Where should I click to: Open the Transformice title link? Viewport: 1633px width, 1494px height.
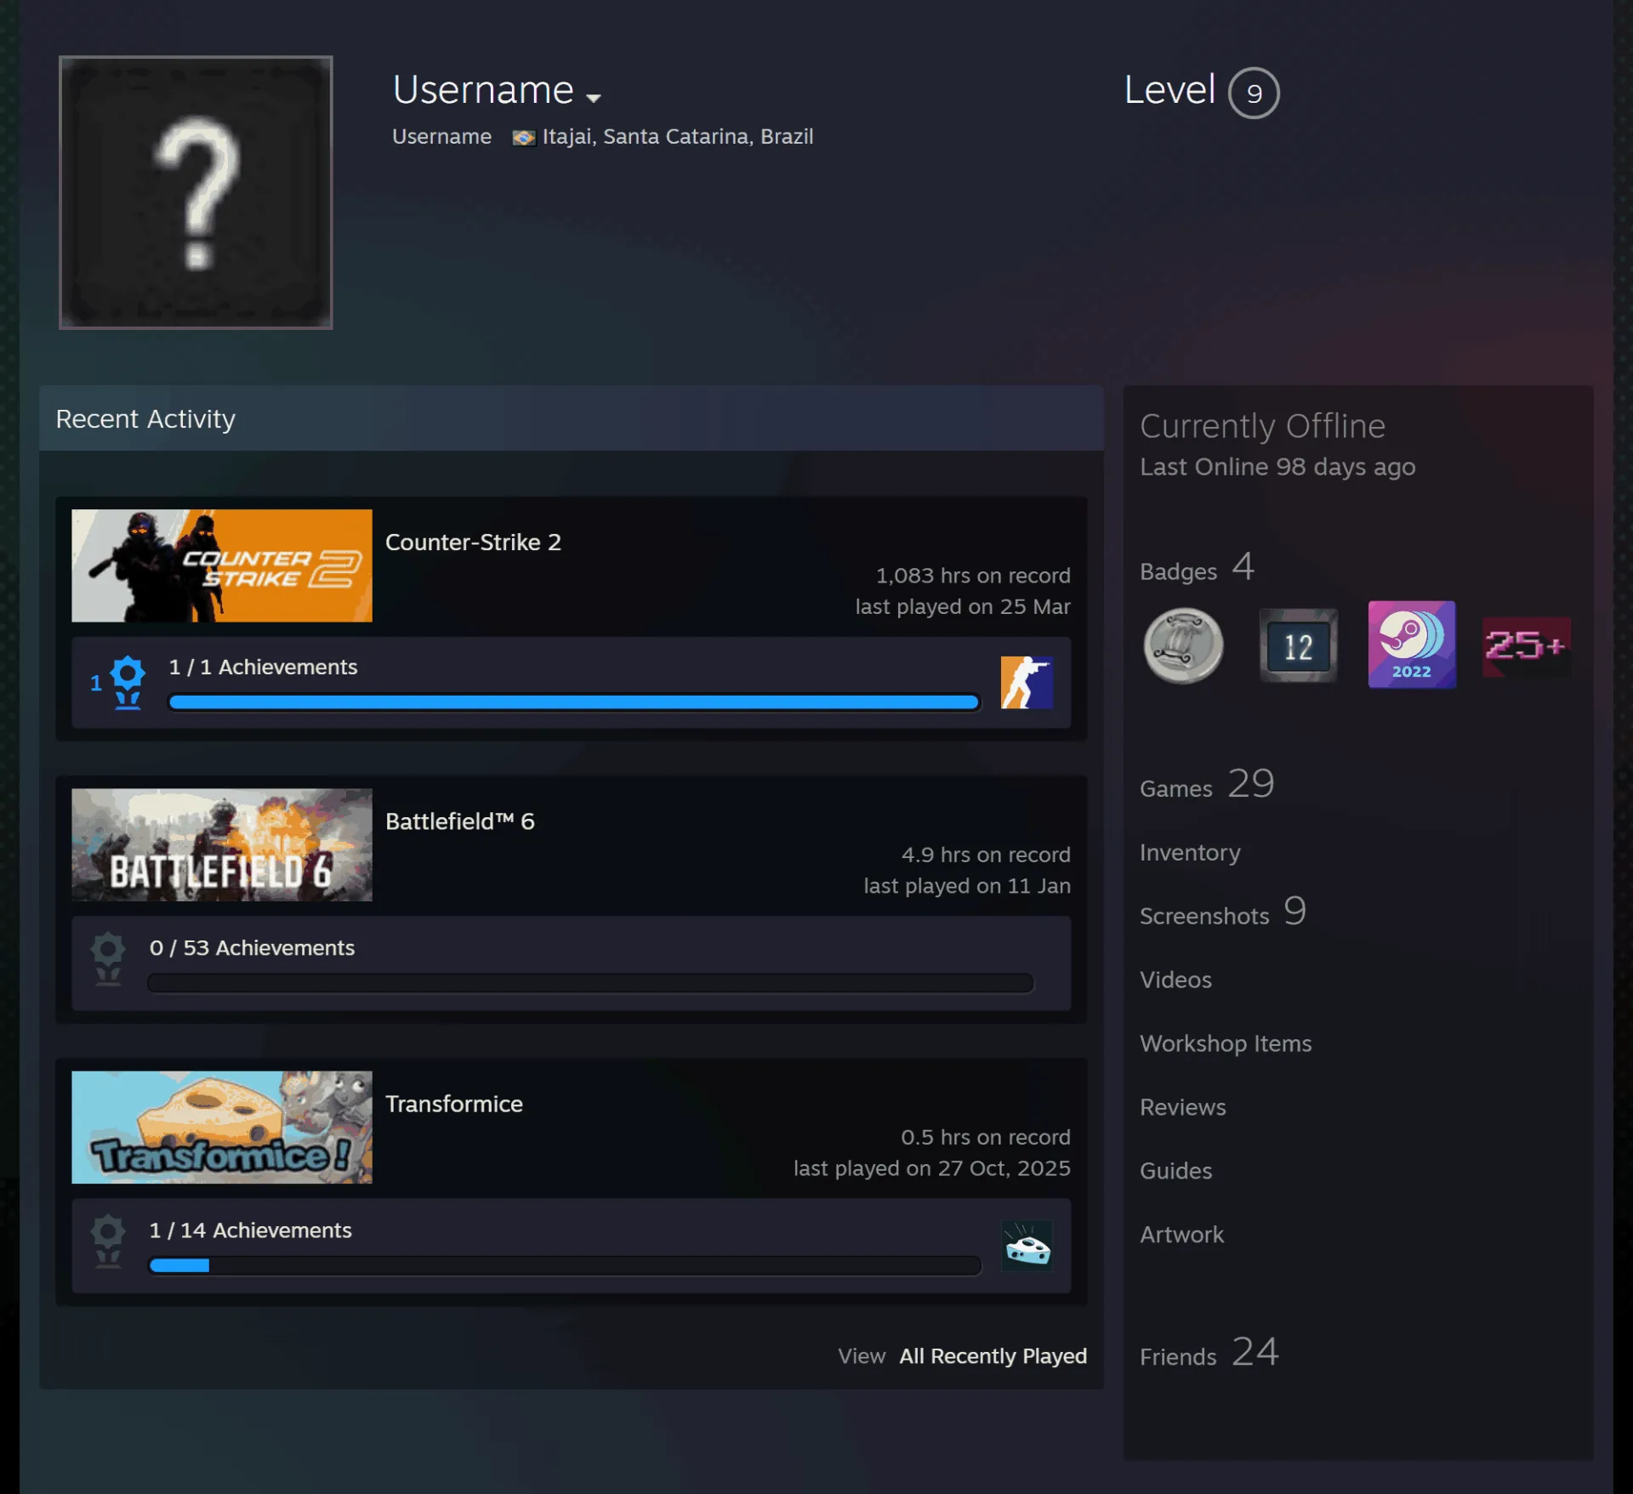(454, 1104)
